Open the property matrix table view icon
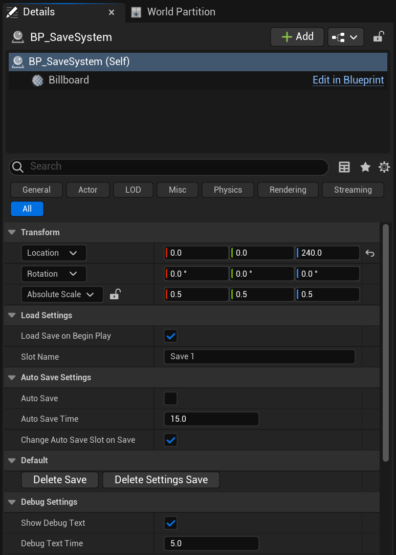This screenshot has width=396, height=555. tap(344, 167)
